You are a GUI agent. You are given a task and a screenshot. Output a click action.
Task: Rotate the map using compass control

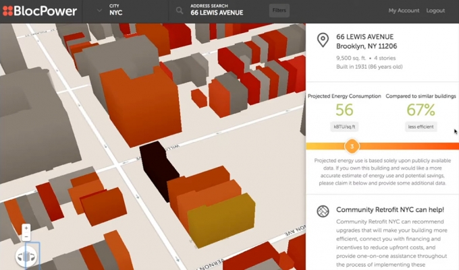tap(26, 257)
